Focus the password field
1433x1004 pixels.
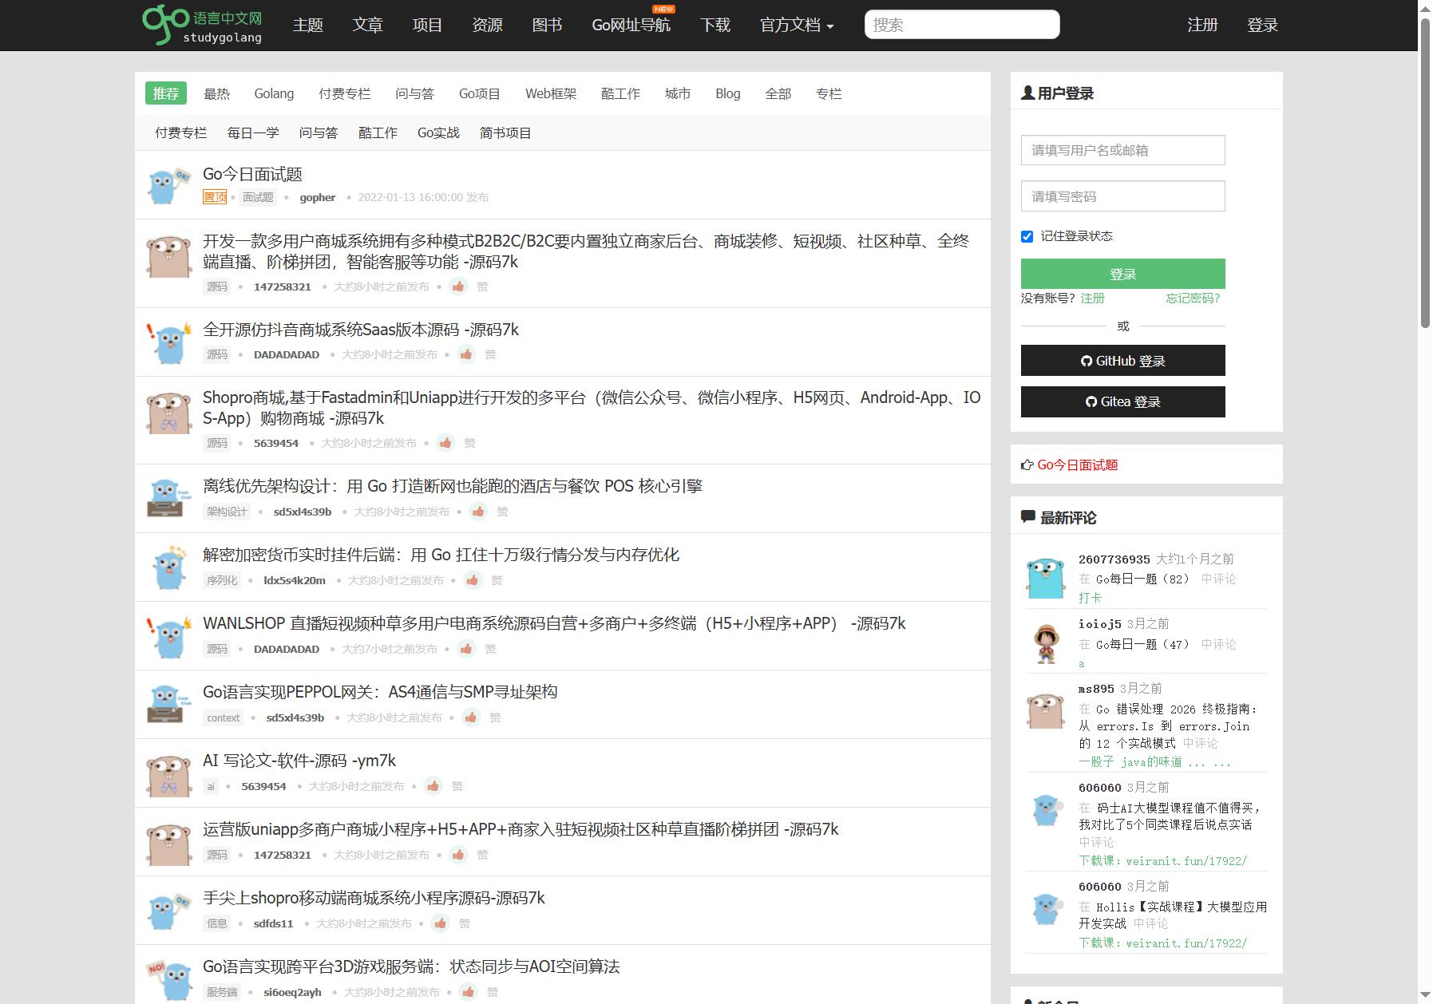1122,196
